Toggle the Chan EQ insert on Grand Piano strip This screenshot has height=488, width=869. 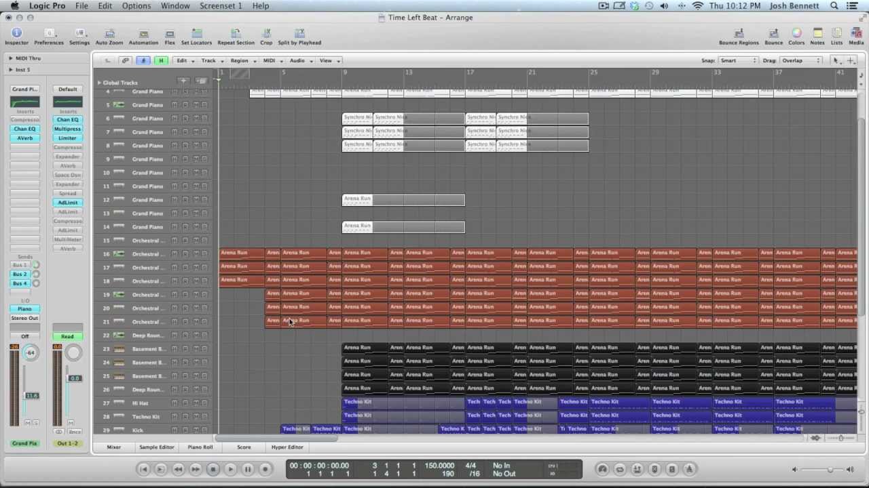[24, 129]
